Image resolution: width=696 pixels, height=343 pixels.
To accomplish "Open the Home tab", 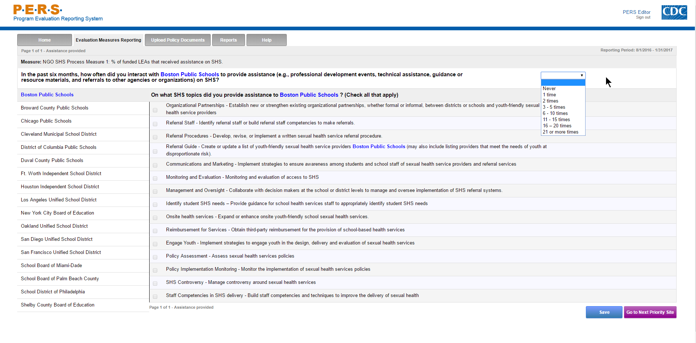I will pyautogui.click(x=45, y=40).
